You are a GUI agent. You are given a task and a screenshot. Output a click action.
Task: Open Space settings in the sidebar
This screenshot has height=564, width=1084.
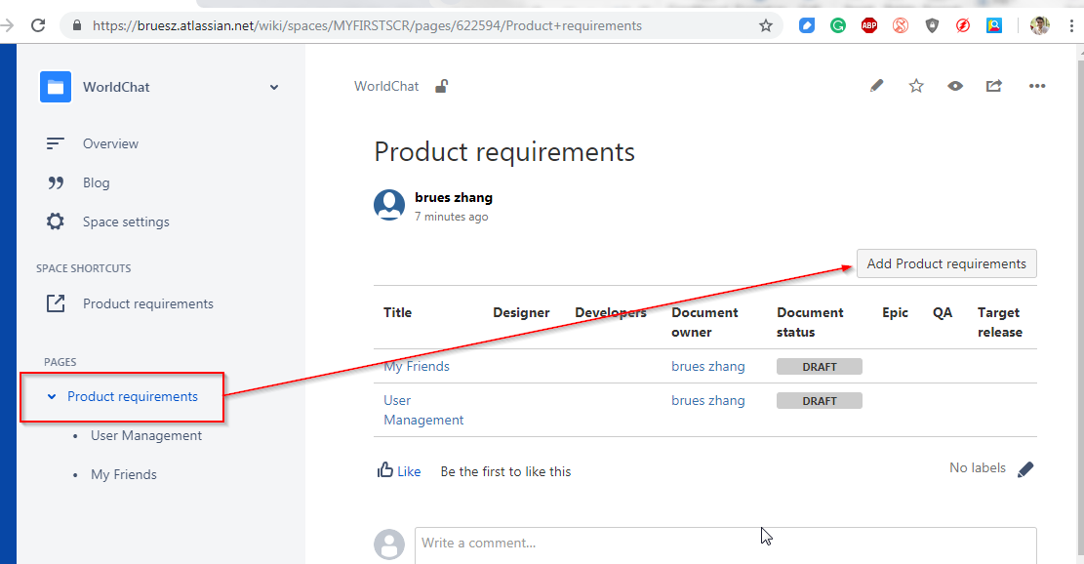pos(126,222)
